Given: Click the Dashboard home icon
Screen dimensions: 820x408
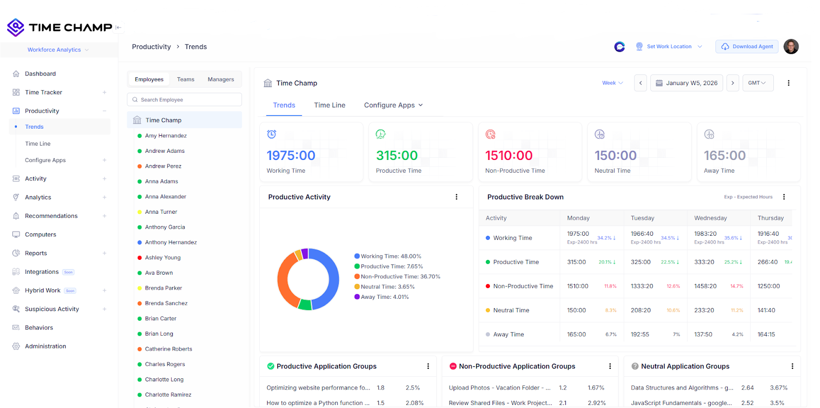Looking at the screenshot, I should (x=16, y=74).
